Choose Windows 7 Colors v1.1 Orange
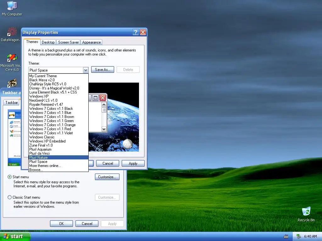 [58, 125]
